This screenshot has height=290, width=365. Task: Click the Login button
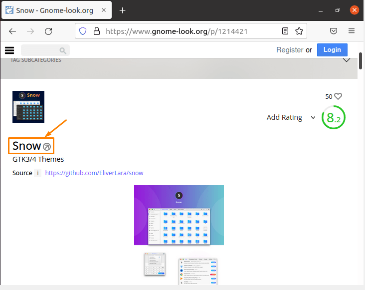click(332, 50)
